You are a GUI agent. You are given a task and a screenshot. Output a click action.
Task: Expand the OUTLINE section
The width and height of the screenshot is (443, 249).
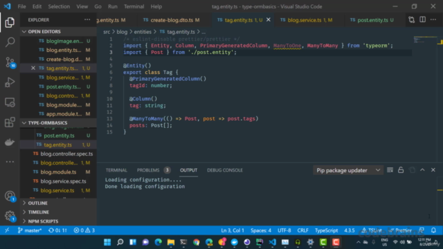click(x=58, y=203)
